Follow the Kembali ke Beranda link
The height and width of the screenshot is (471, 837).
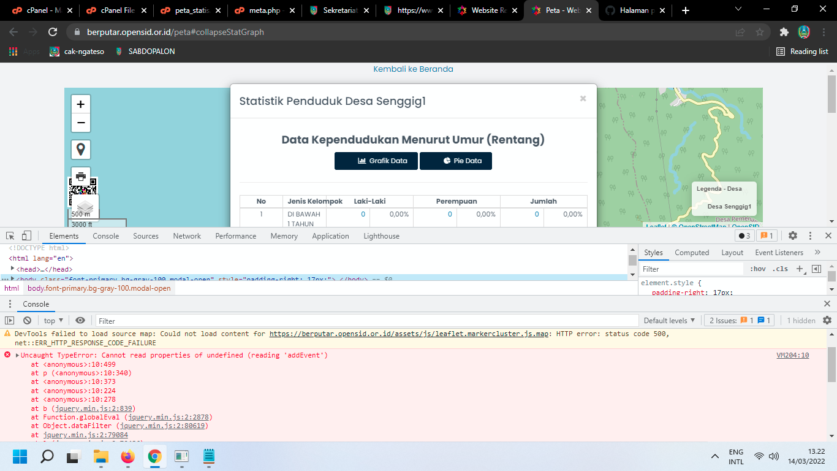tap(413, 69)
